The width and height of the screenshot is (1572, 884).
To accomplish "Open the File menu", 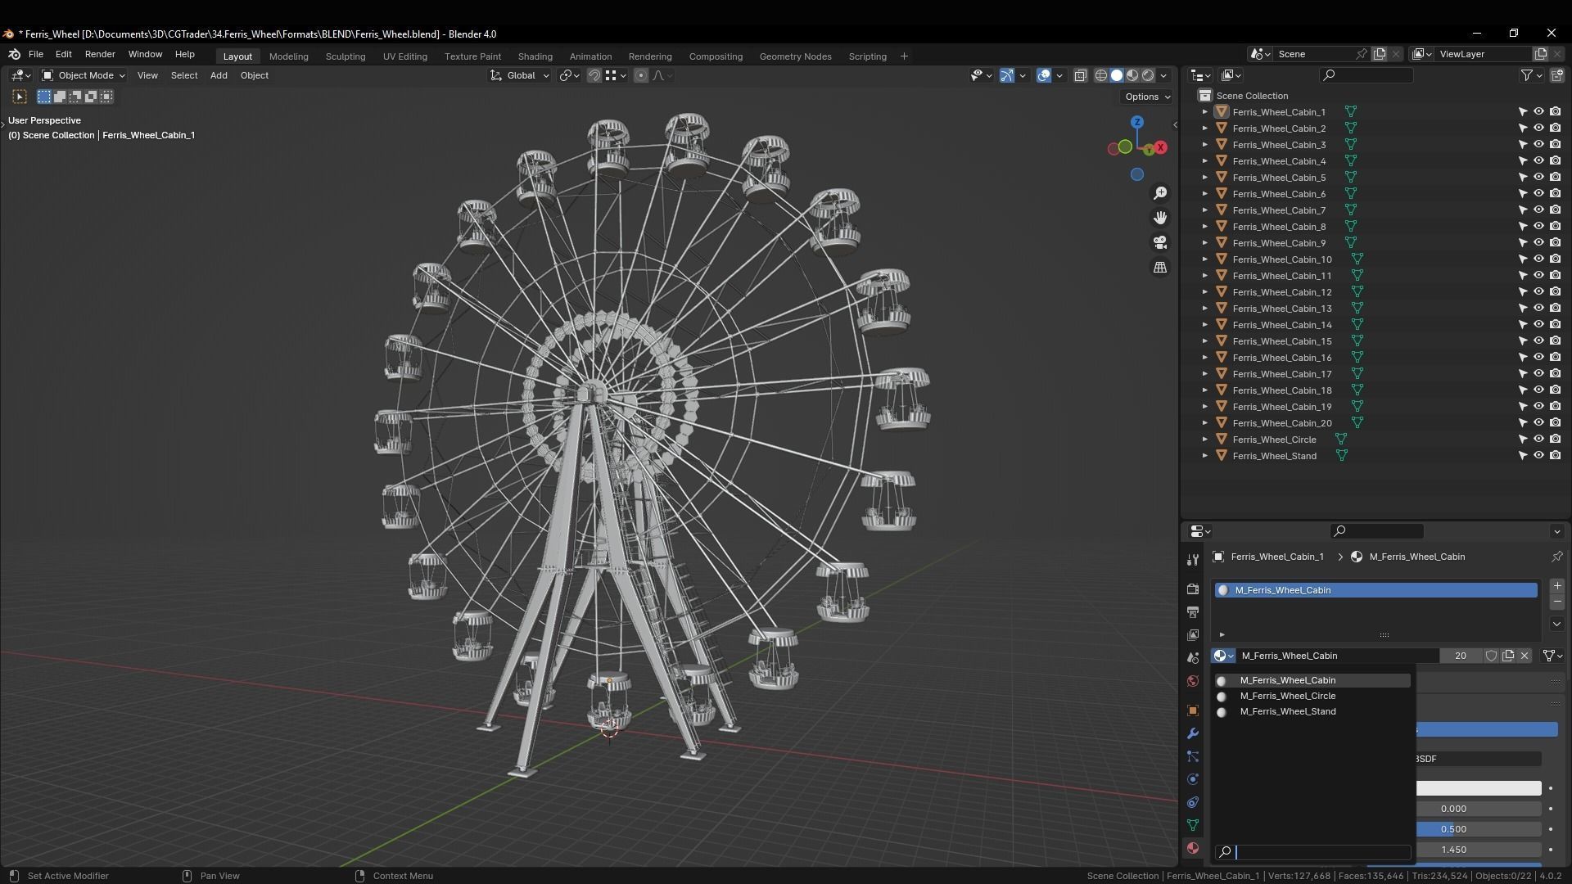I will pyautogui.click(x=36, y=54).
